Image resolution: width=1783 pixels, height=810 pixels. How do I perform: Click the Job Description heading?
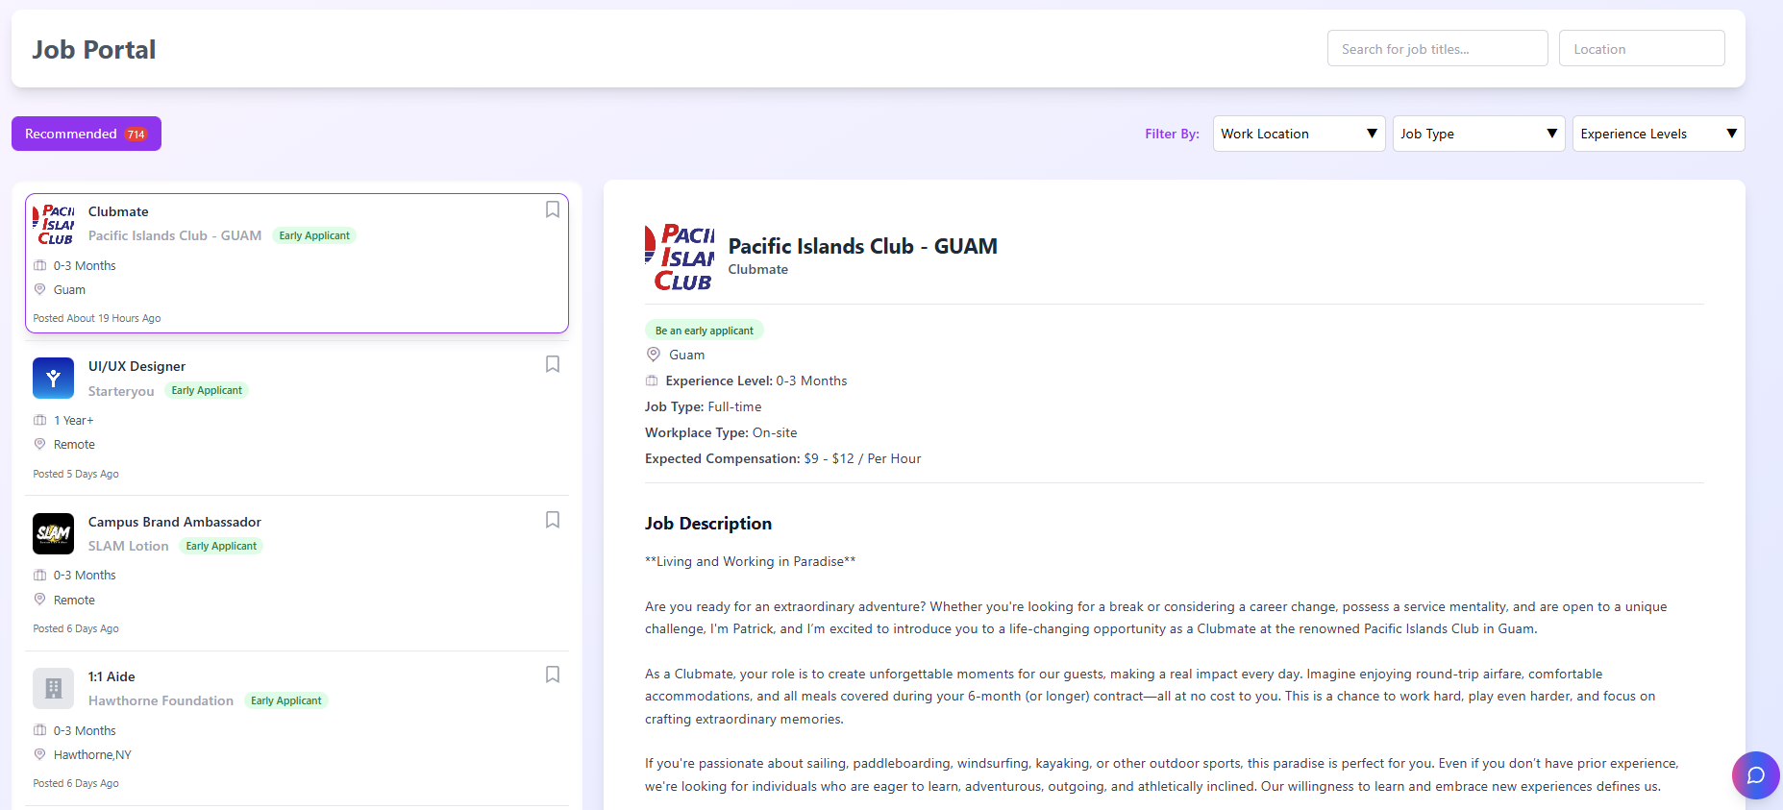(x=707, y=524)
